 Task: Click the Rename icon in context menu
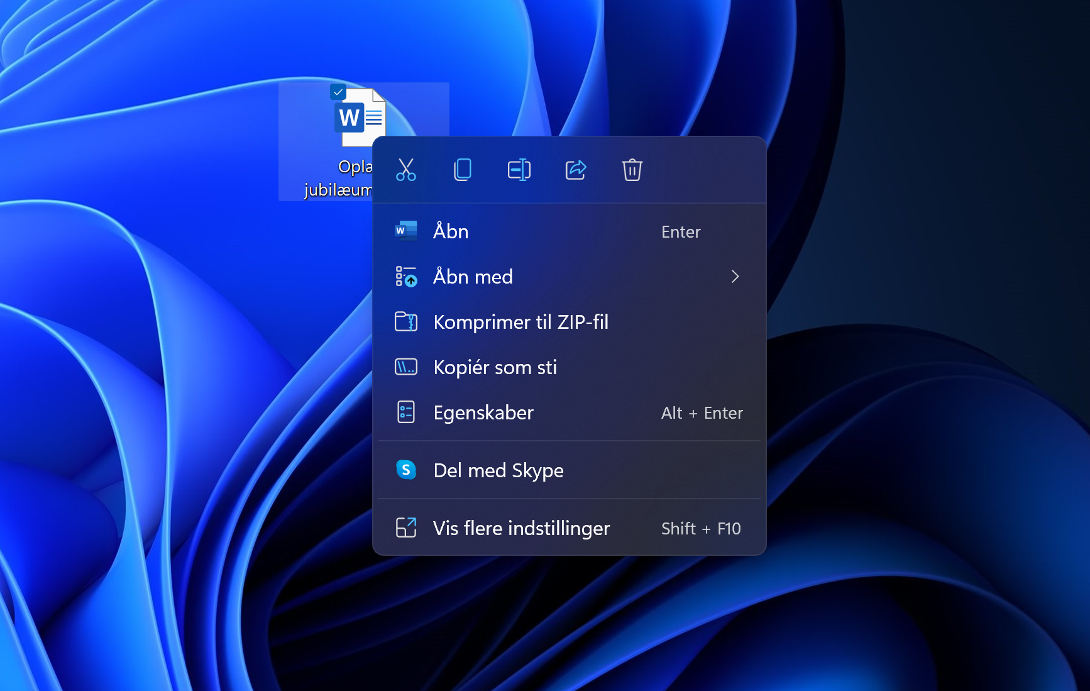519,170
